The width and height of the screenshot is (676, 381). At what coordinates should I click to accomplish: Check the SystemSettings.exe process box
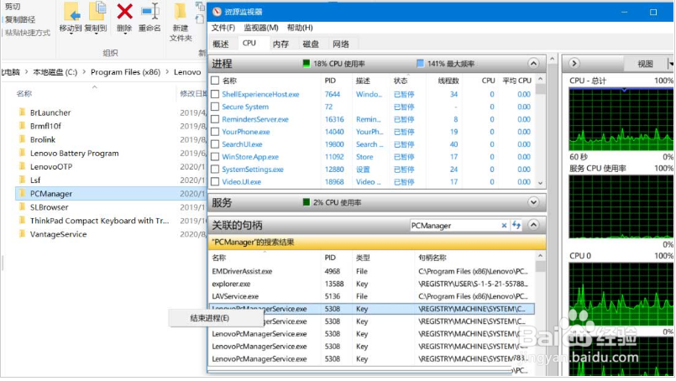click(x=215, y=169)
